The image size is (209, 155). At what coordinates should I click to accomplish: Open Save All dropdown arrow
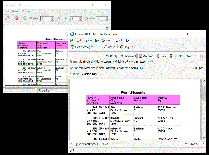tap(203, 144)
